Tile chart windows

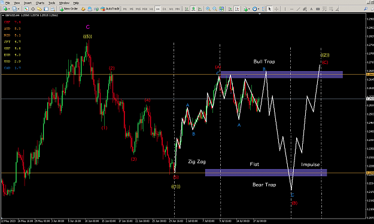click(x=221, y=9)
